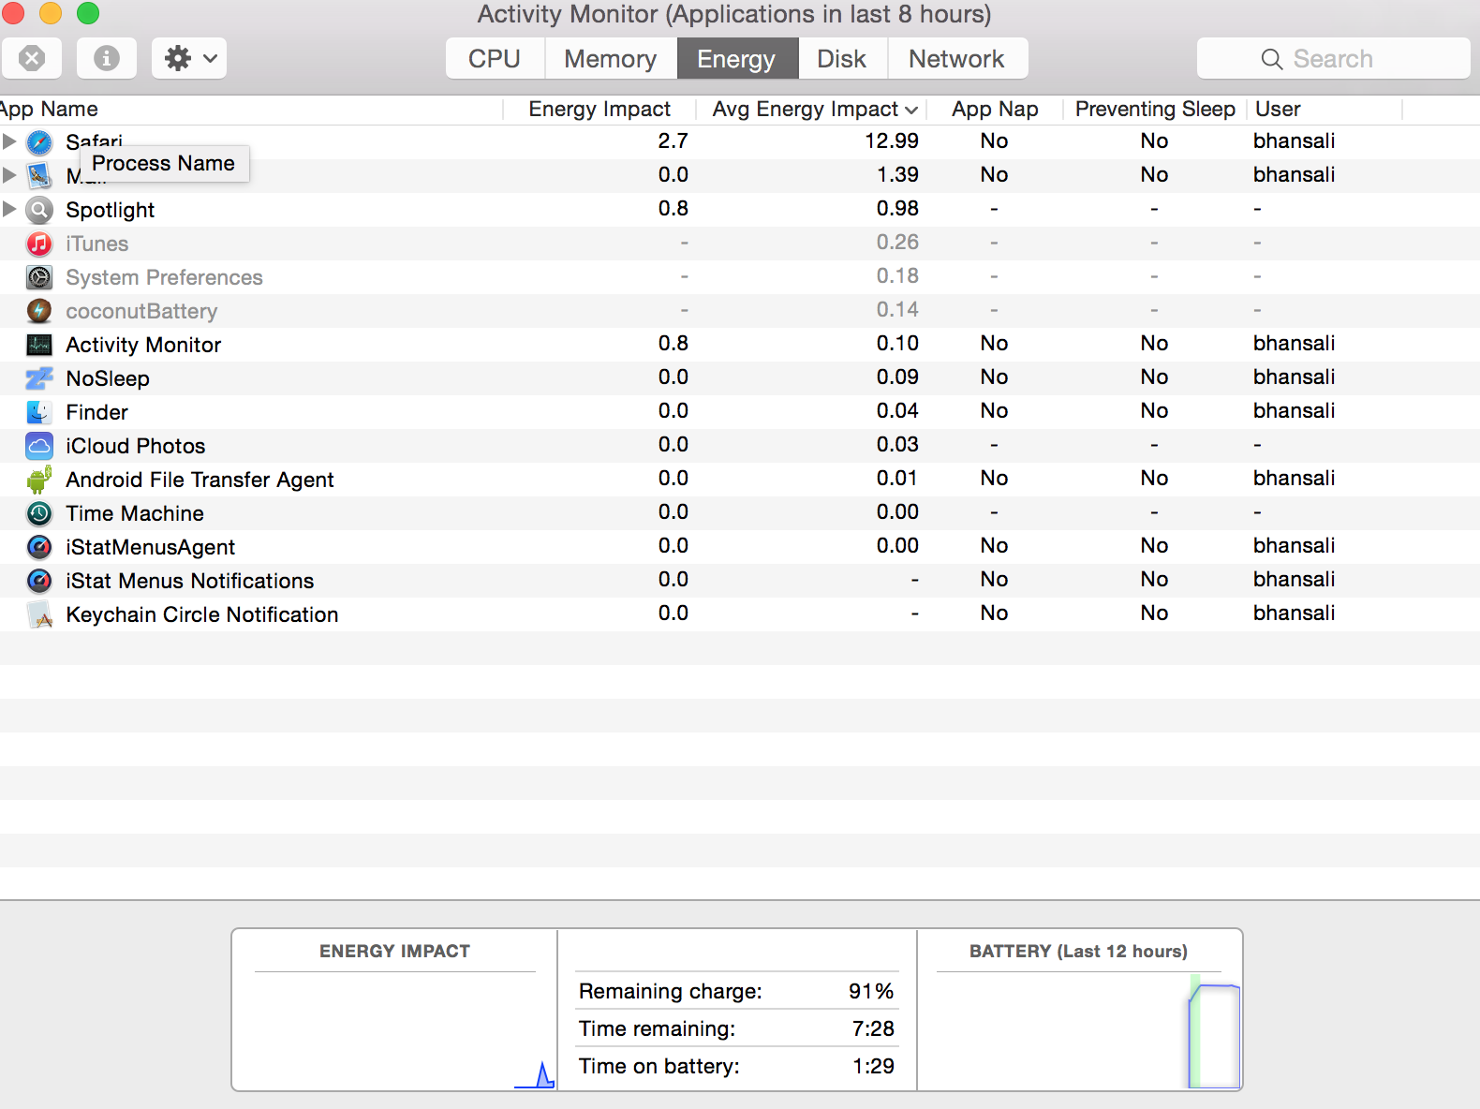Select the Time Machine row name
The image size is (1480, 1109).
coord(135,513)
